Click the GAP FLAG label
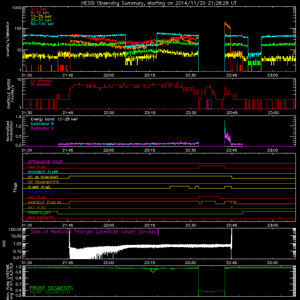 tap(37, 167)
